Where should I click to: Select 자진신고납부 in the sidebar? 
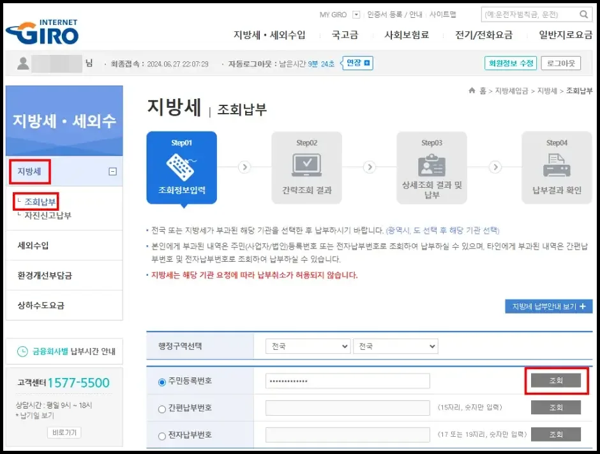pos(48,216)
